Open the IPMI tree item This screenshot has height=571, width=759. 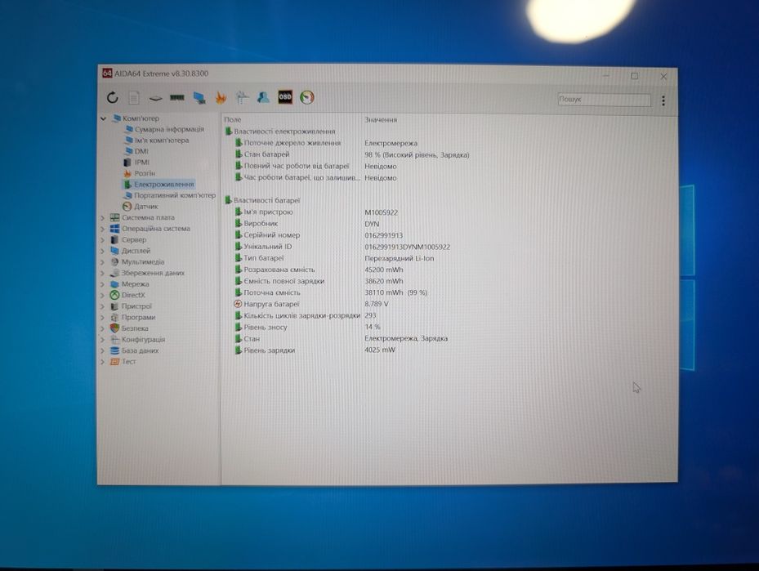pyautogui.click(x=142, y=163)
